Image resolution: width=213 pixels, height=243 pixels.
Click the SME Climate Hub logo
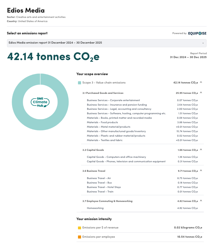click(x=40, y=102)
